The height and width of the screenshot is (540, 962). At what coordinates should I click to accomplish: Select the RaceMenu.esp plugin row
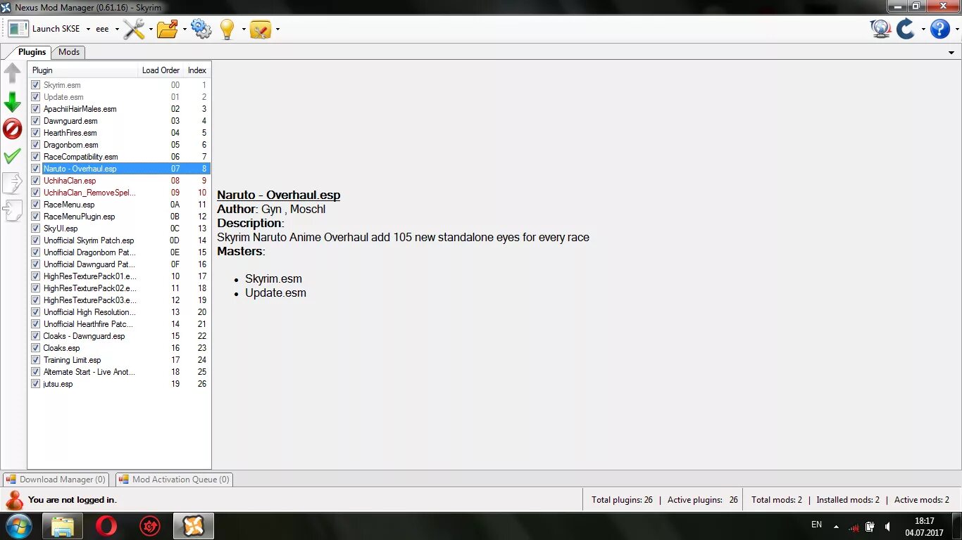[x=120, y=205]
